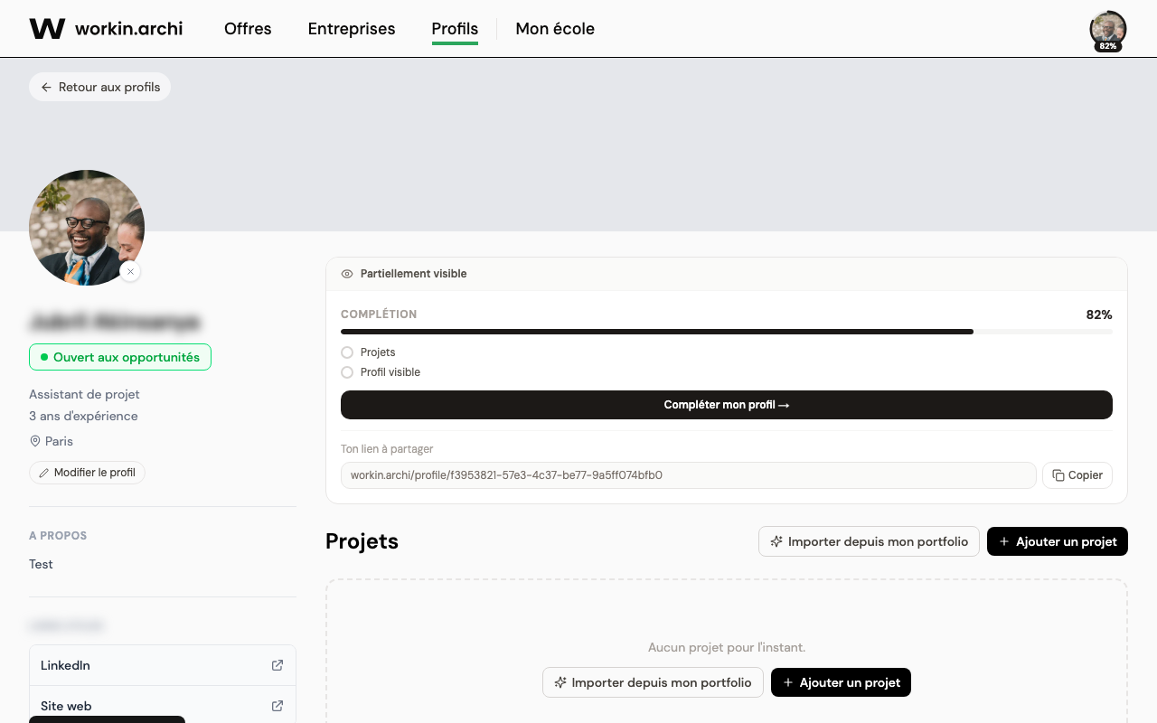Image resolution: width=1157 pixels, height=723 pixels.
Task: Open the Site web link row
Action: pos(163,705)
